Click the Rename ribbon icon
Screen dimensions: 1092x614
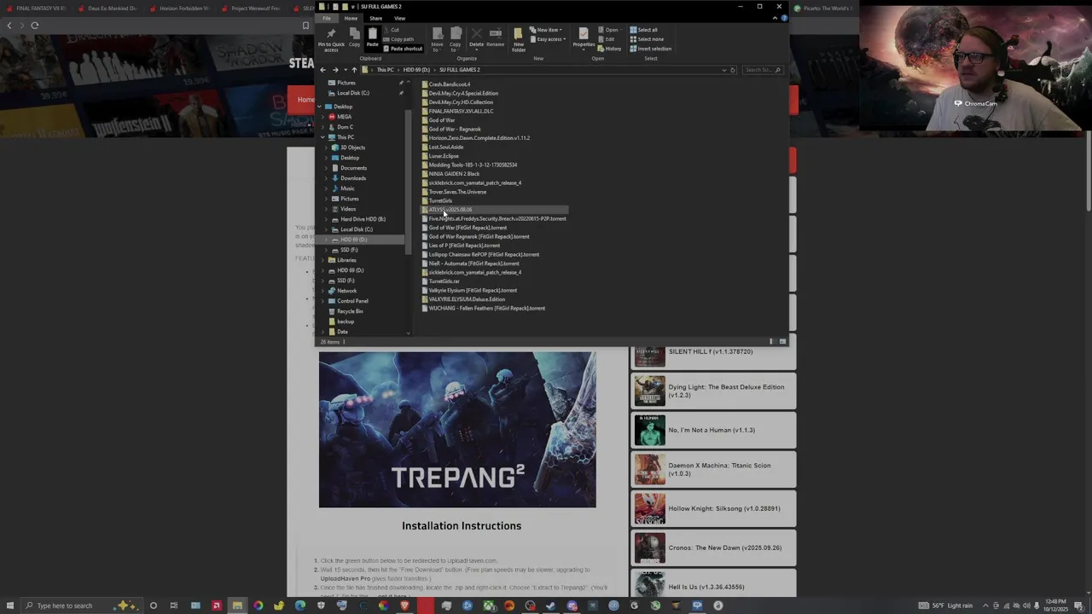[x=495, y=38]
